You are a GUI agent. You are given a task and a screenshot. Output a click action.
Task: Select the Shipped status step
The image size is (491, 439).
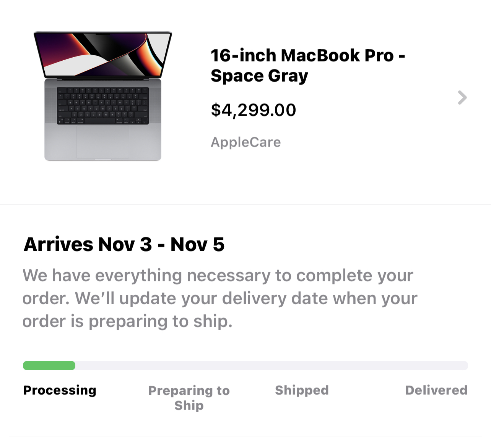(x=302, y=390)
